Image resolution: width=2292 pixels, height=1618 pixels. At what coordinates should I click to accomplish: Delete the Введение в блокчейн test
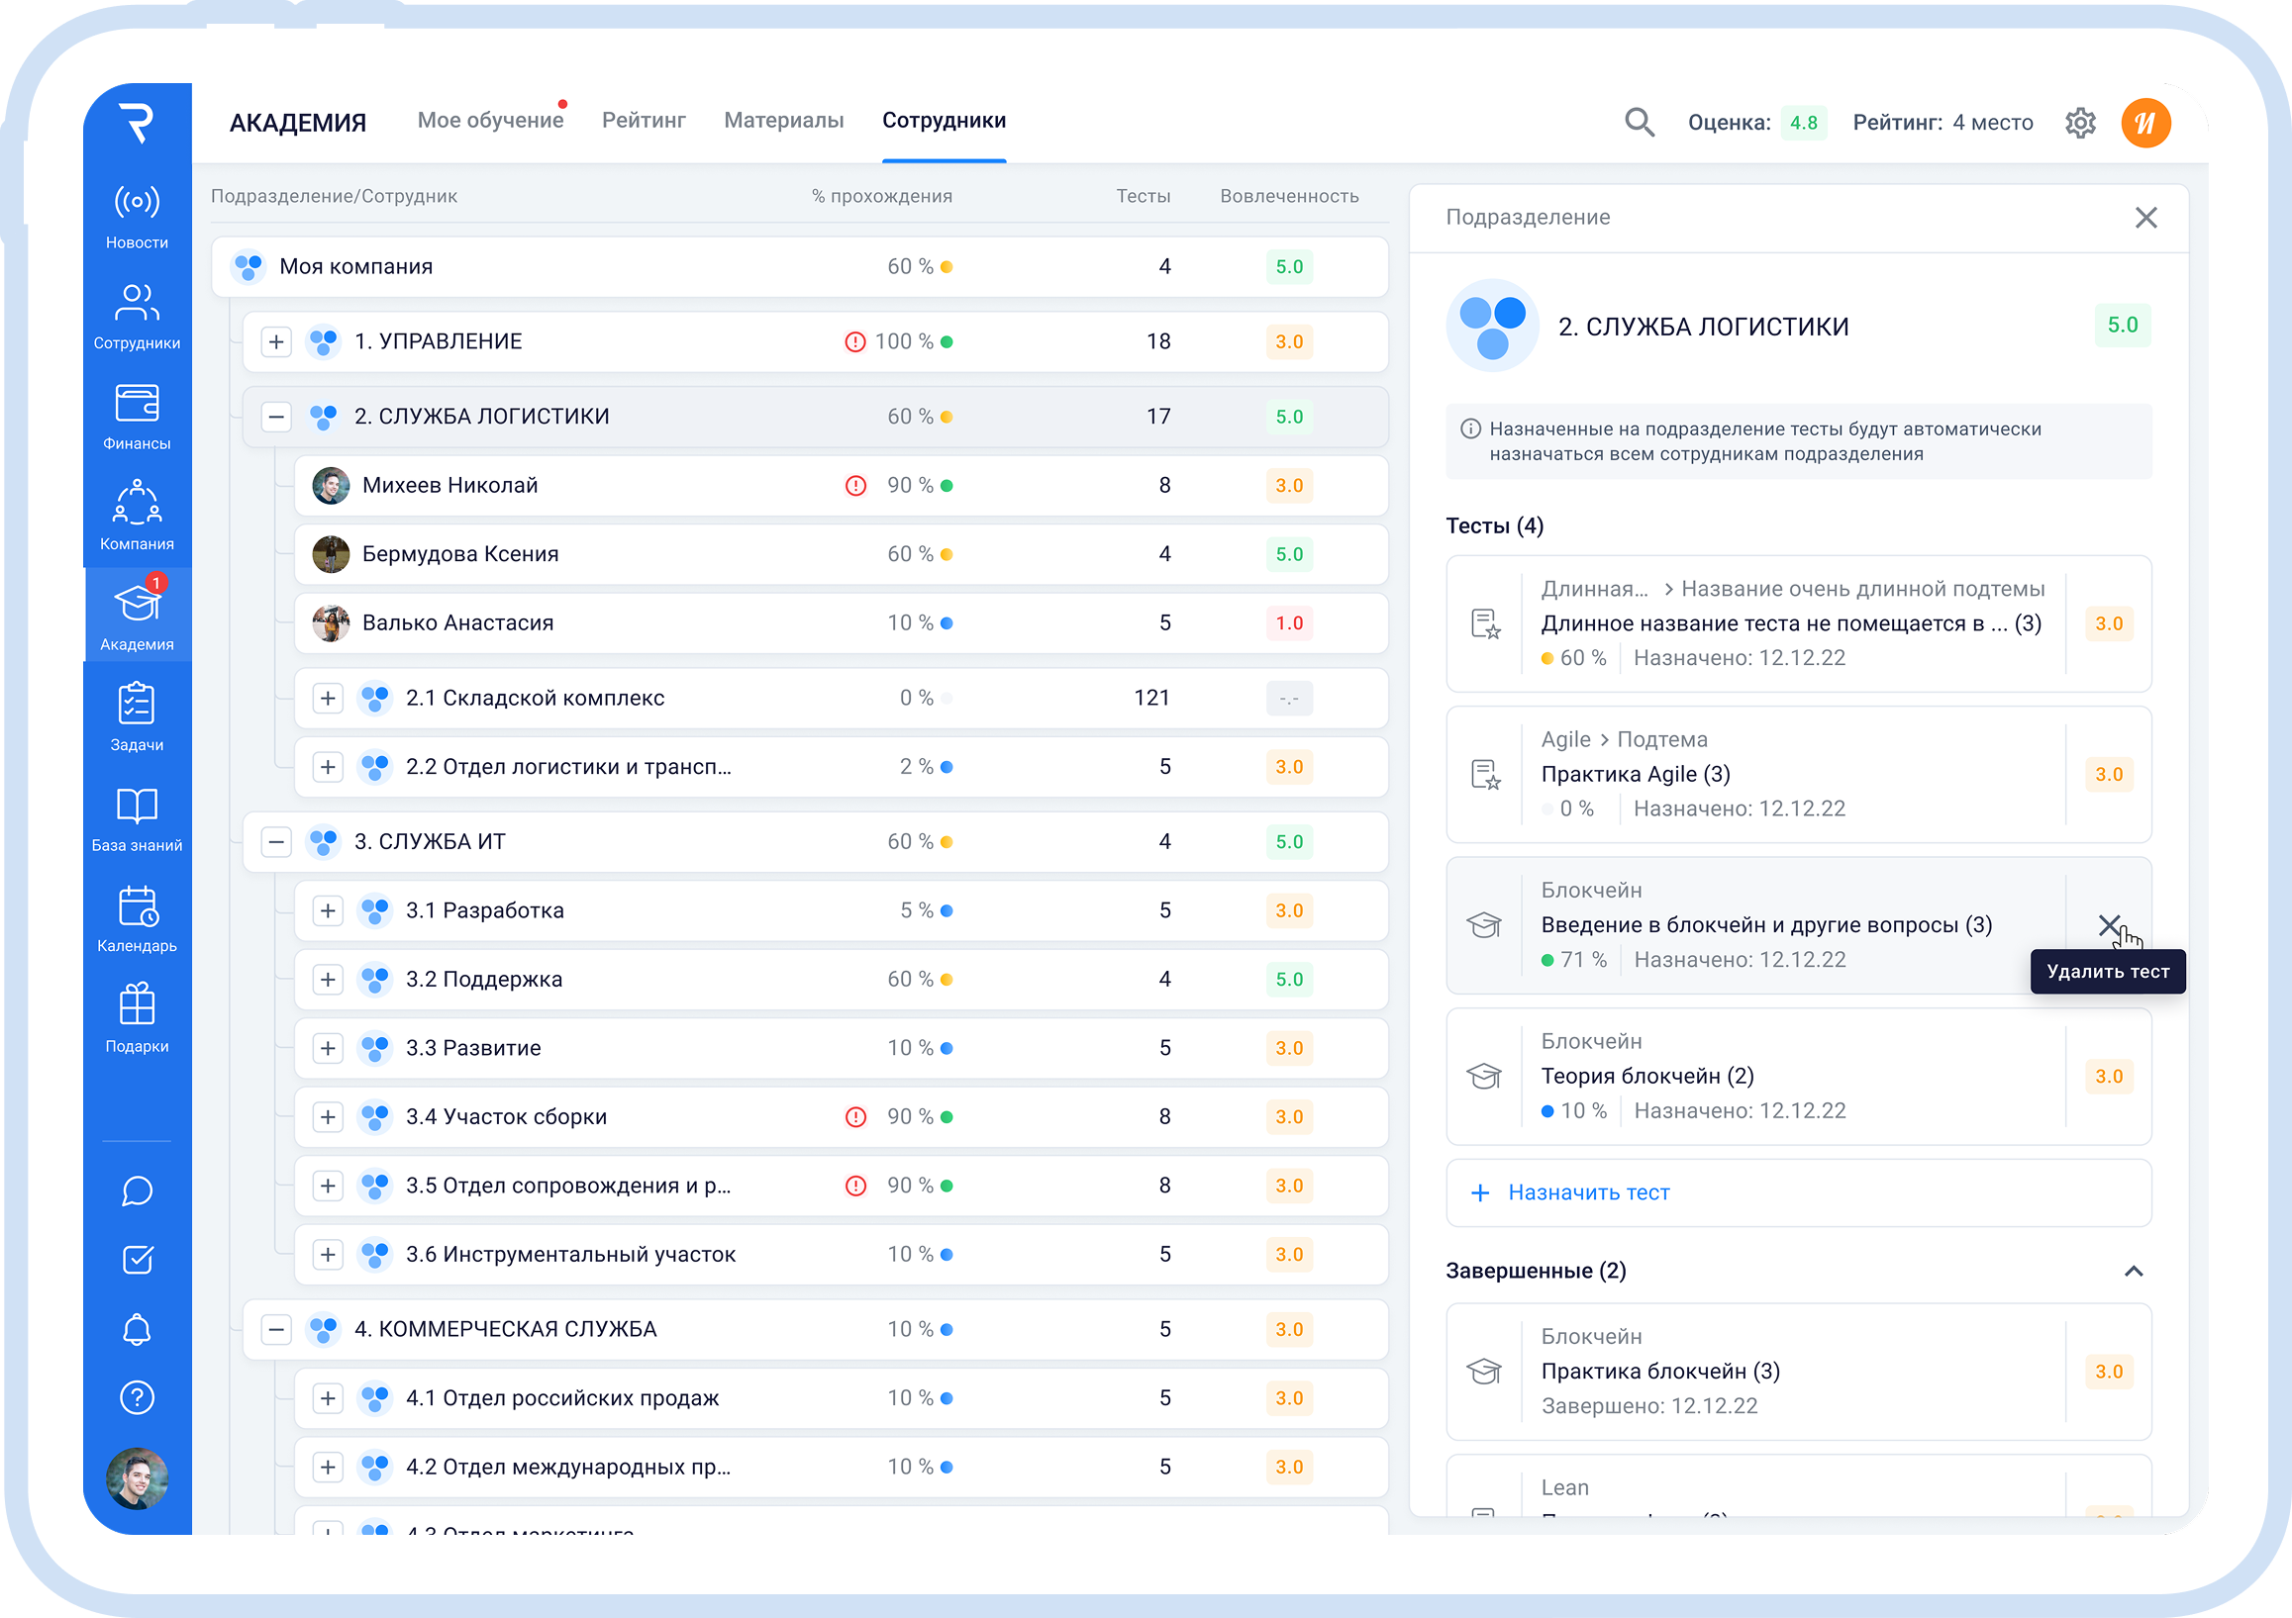(x=2109, y=925)
